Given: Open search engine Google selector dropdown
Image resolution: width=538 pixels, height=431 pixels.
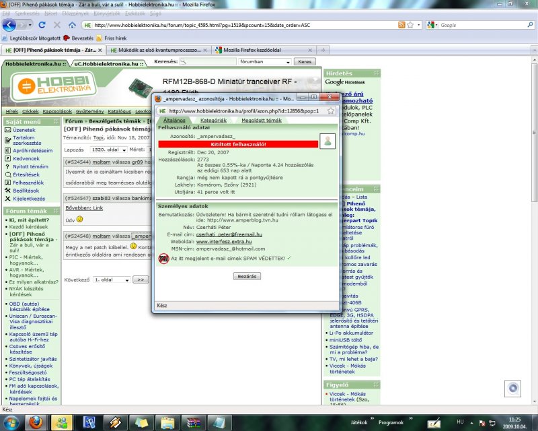Looking at the screenshot, I should (x=432, y=25).
